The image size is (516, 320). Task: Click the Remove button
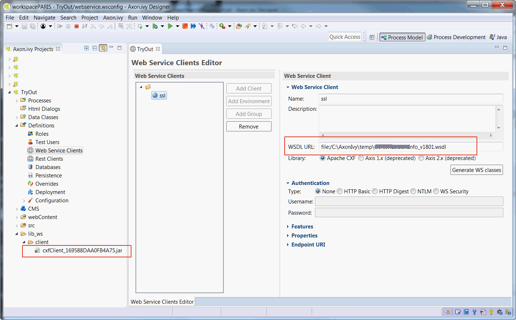249,126
